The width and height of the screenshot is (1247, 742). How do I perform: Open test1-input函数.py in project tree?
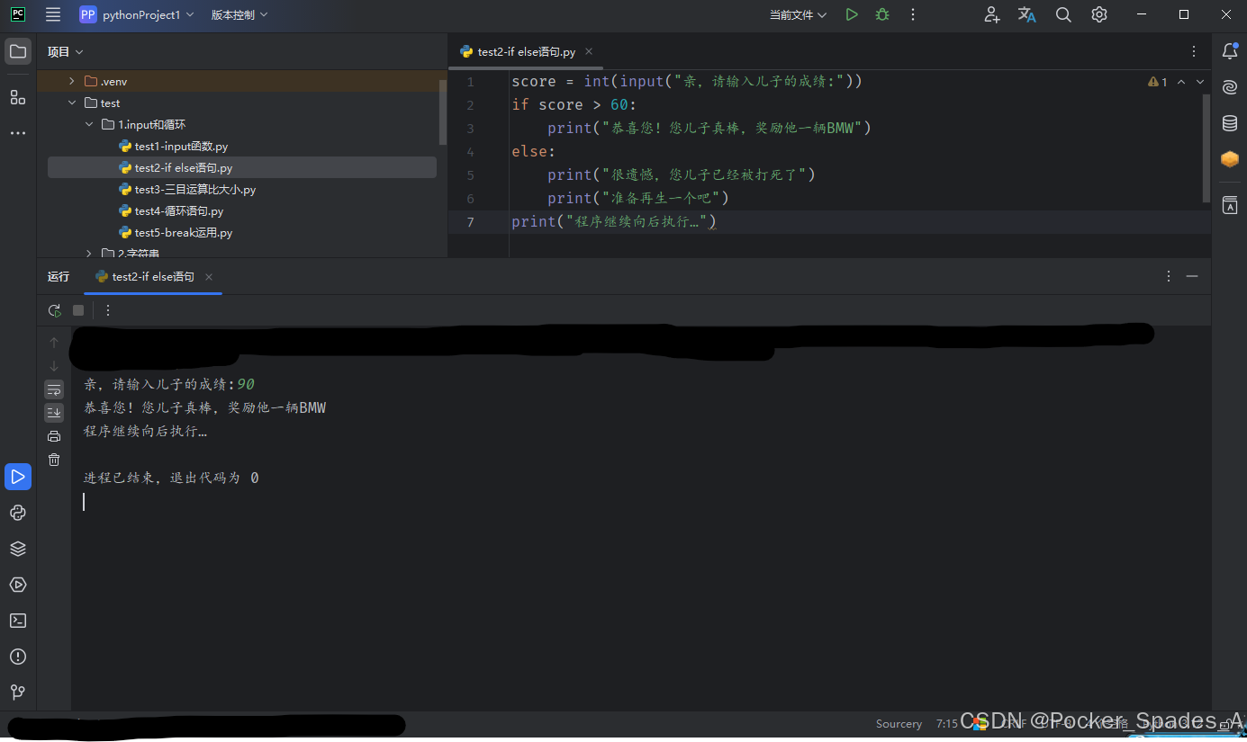click(x=181, y=146)
